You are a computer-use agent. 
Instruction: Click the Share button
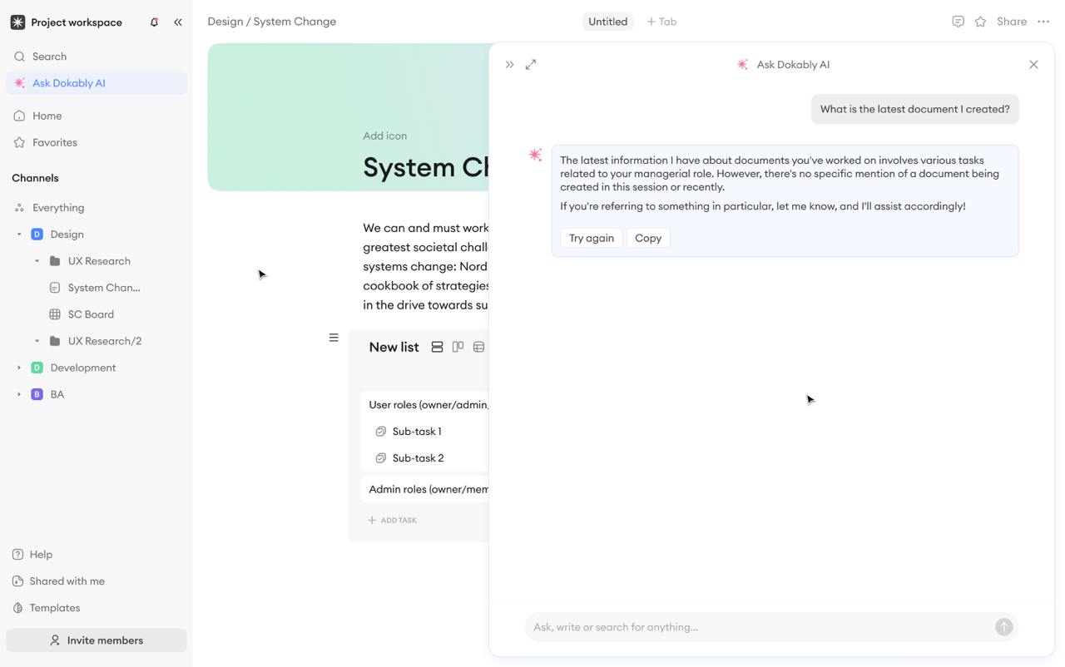point(1012,22)
